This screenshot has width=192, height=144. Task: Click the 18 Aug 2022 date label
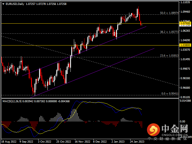9,142
